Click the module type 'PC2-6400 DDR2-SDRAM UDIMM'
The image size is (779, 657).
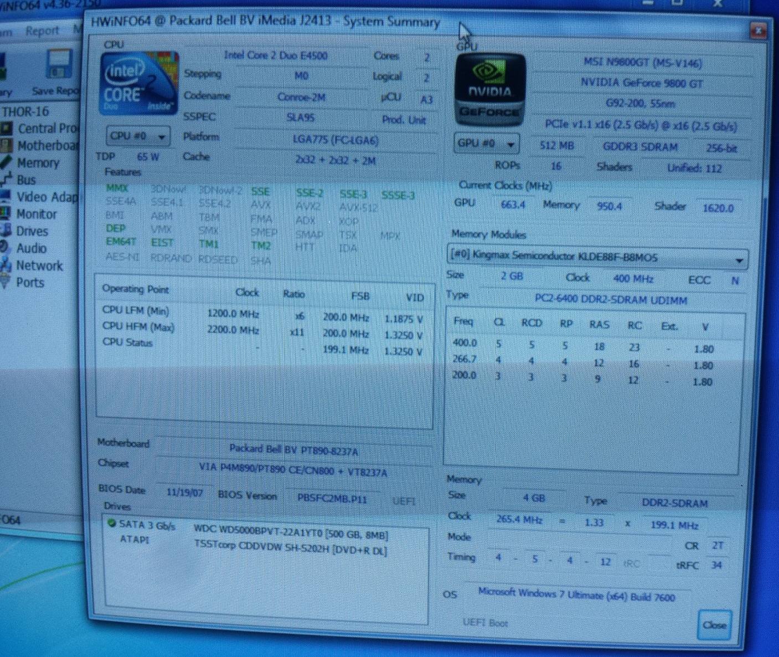[610, 299]
